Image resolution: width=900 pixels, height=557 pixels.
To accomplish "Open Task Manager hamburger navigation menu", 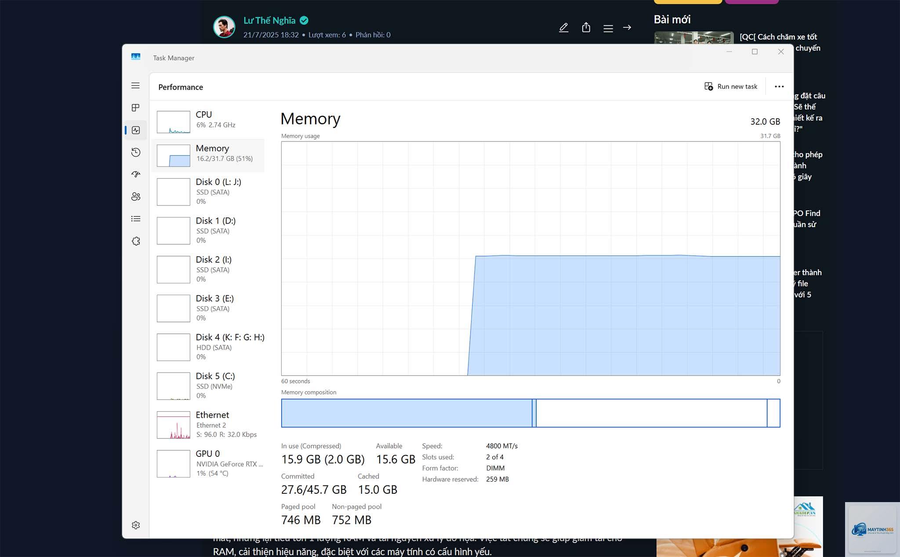I will (135, 86).
